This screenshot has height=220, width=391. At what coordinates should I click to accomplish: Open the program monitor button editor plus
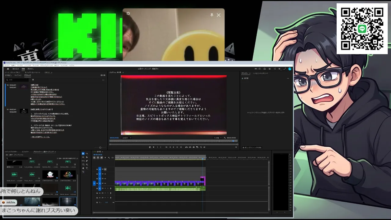pyautogui.click(x=236, y=147)
